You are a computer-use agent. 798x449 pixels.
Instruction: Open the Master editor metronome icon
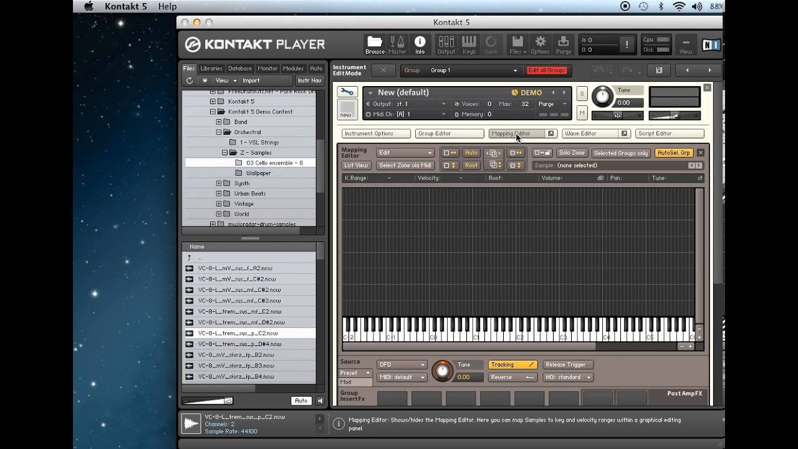[x=397, y=44]
